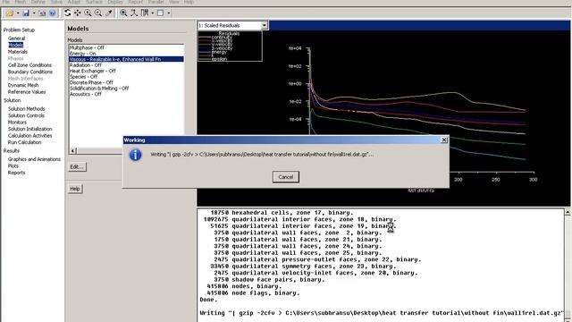Open the Report menu
The height and width of the screenshot is (322, 572).
(x=136, y=2)
